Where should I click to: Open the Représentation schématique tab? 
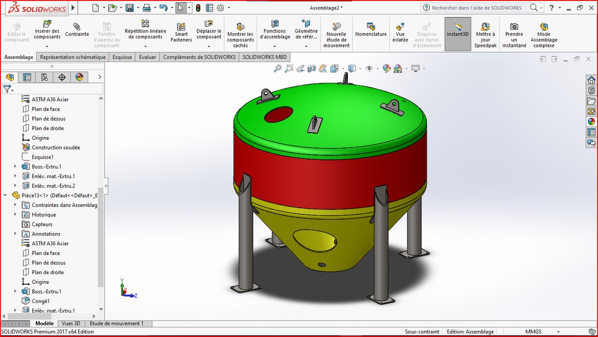[73, 57]
